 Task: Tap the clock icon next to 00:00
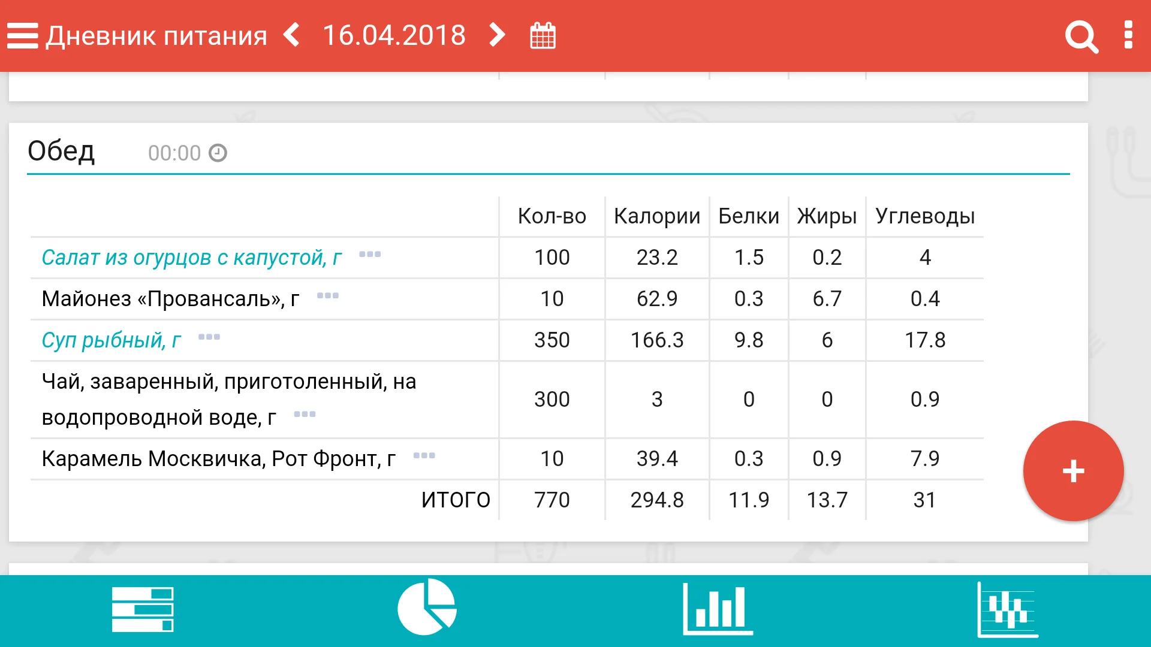[x=218, y=153]
